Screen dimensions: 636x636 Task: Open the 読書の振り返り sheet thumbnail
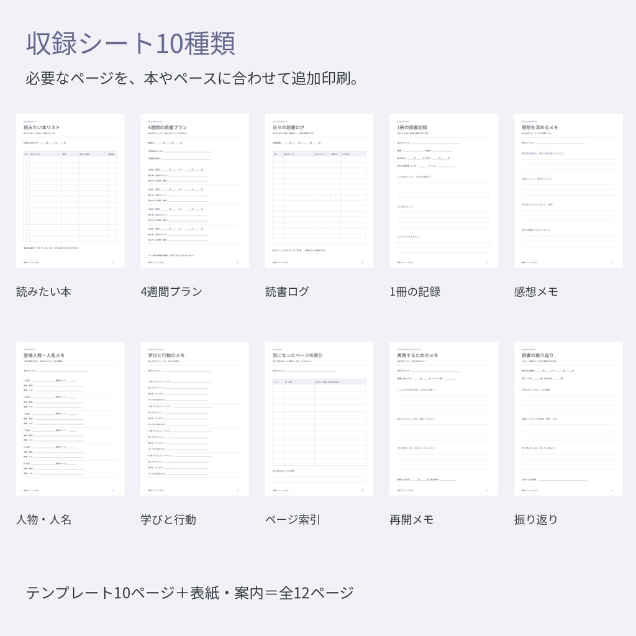568,419
